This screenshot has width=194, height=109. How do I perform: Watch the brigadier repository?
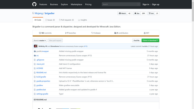click(122, 13)
